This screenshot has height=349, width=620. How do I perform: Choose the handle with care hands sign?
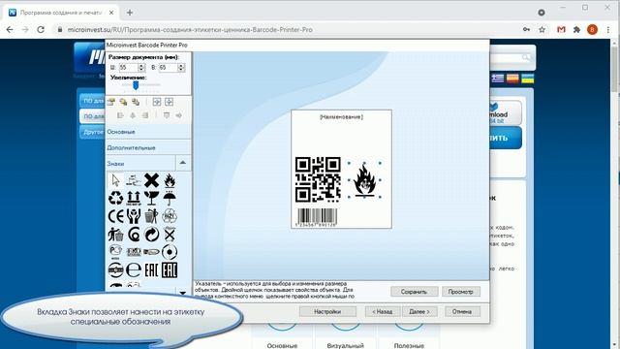tap(134, 216)
